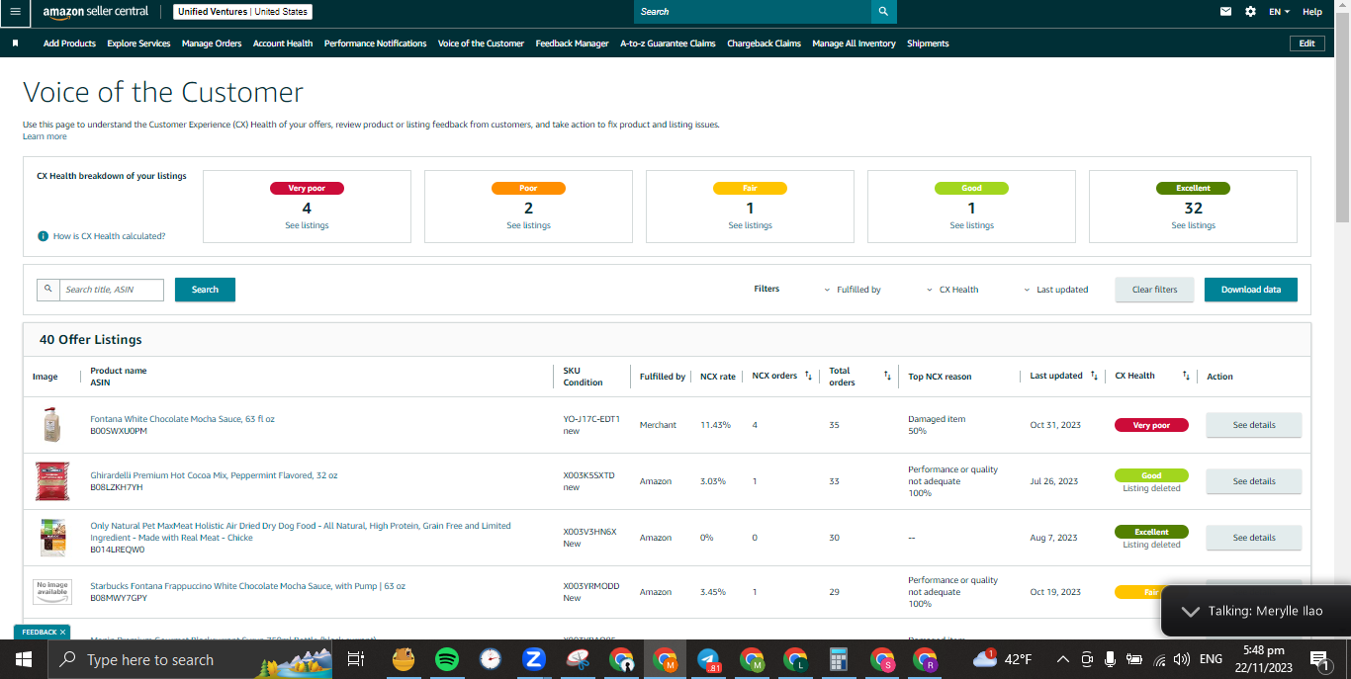Viewport: 1351px width, 679px height.
Task: Open the settings gear icon
Action: (1250, 12)
